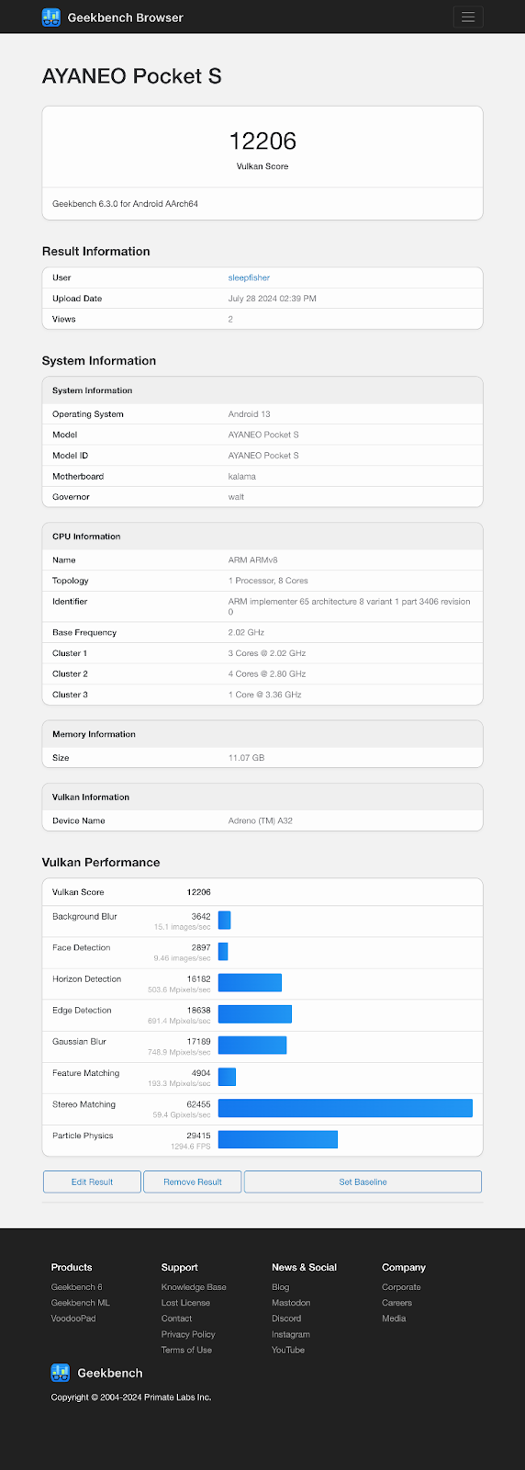525x1470 pixels.
Task: Open the Discord social link
Action: tap(286, 1318)
